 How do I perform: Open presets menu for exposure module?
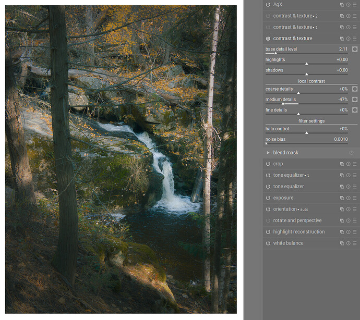point(355,198)
